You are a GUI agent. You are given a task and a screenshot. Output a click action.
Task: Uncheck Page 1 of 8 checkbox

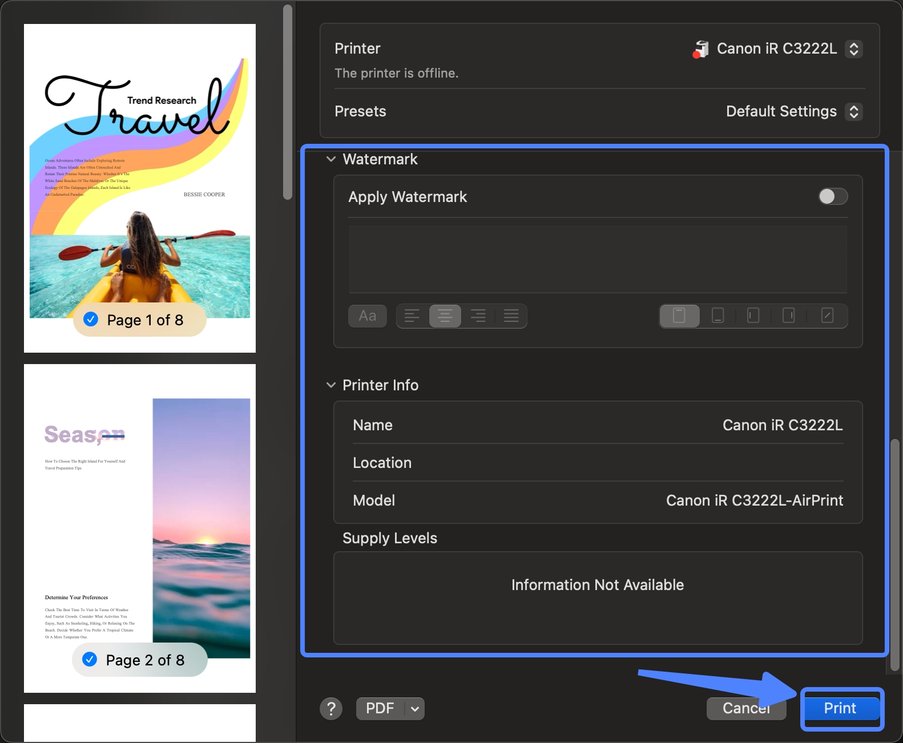[x=91, y=320]
